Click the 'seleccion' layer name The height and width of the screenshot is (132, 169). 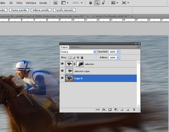[x=90, y=64]
